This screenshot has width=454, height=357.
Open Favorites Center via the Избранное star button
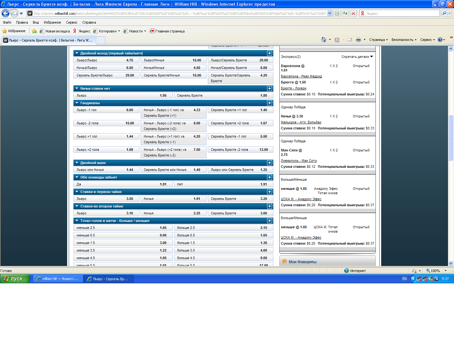click(x=14, y=31)
